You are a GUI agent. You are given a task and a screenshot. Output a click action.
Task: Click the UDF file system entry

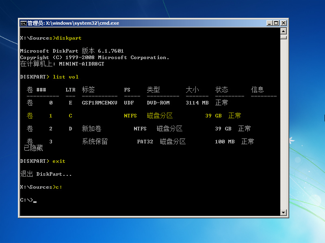(x=129, y=103)
